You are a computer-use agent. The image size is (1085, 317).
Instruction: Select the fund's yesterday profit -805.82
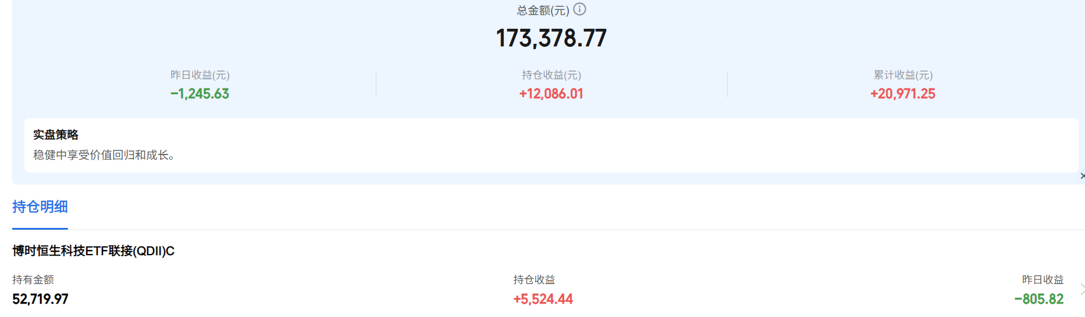pyautogui.click(x=1039, y=299)
